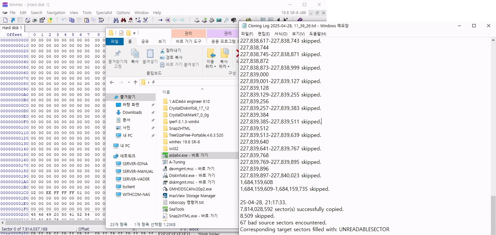
Task: Click the Open Disk icon in WinHex toolbar
Action: point(197,20)
